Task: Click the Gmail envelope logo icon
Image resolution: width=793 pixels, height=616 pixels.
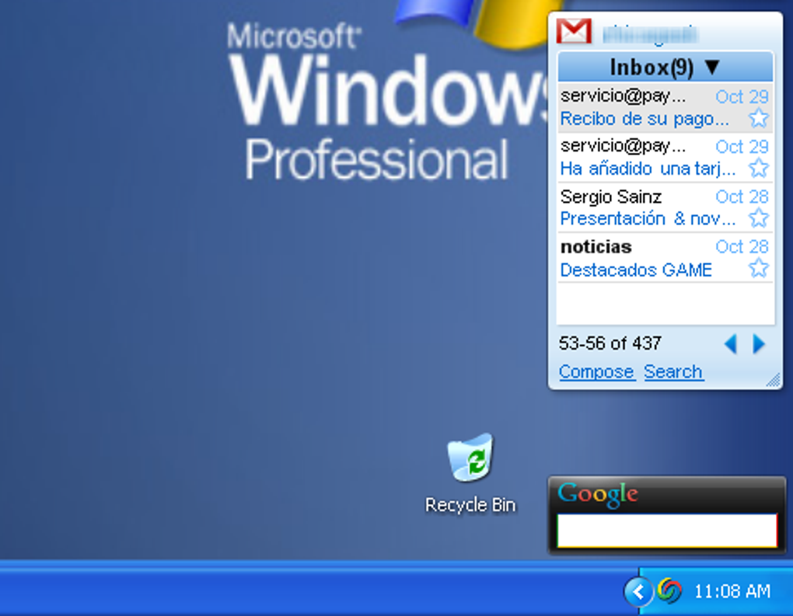Action: pos(574,31)
